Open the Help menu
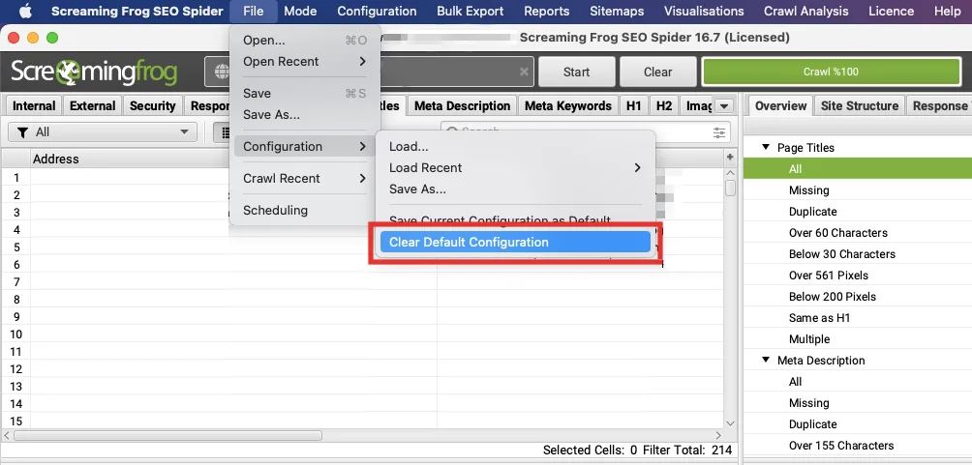This screenshot has height=465, width=972. point(947,12)
